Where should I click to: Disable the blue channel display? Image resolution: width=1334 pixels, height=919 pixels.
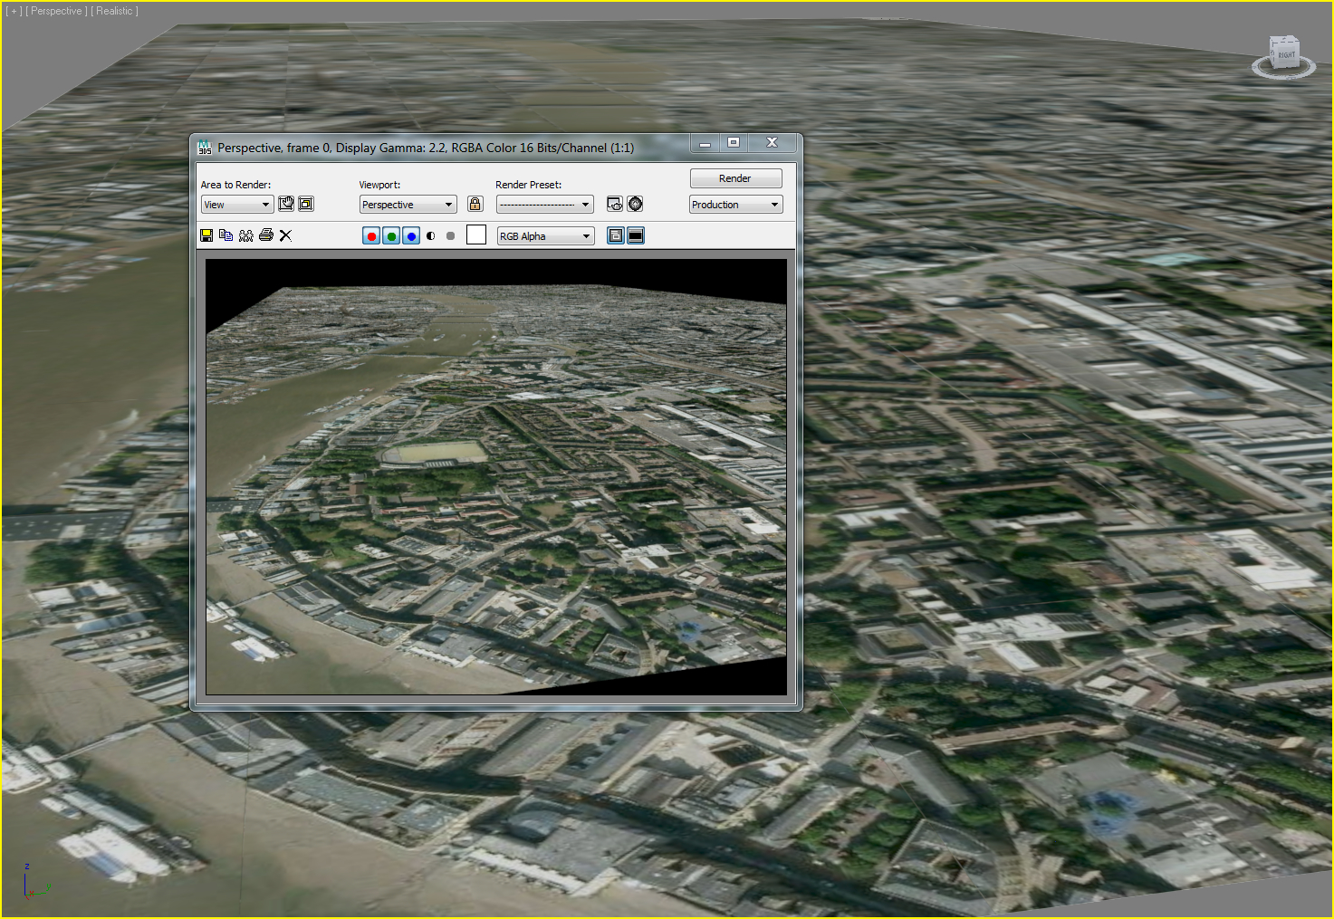pyautogui.click(x=410, y=235)
